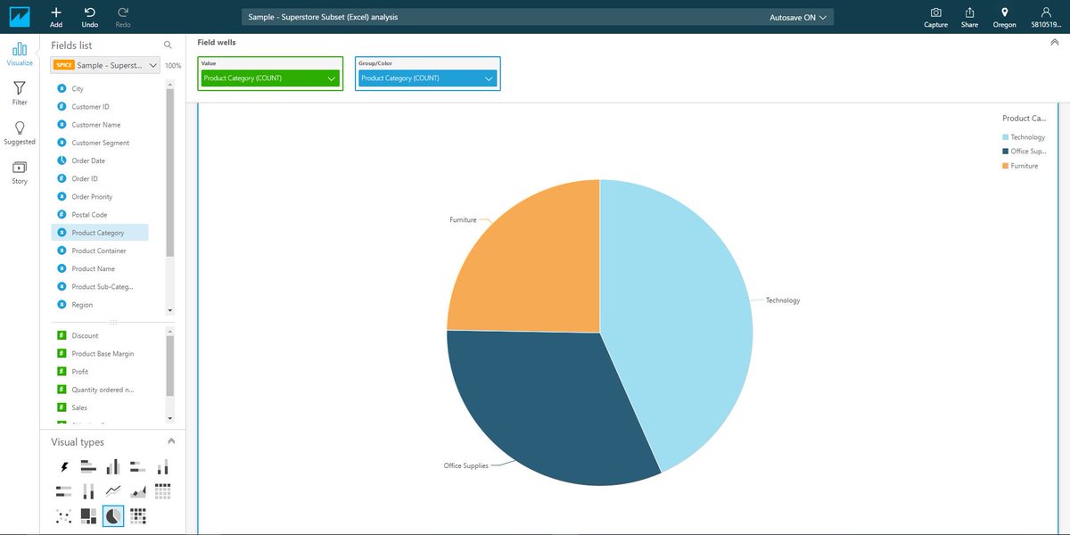Select the tree map visual type

pos(86,515)
